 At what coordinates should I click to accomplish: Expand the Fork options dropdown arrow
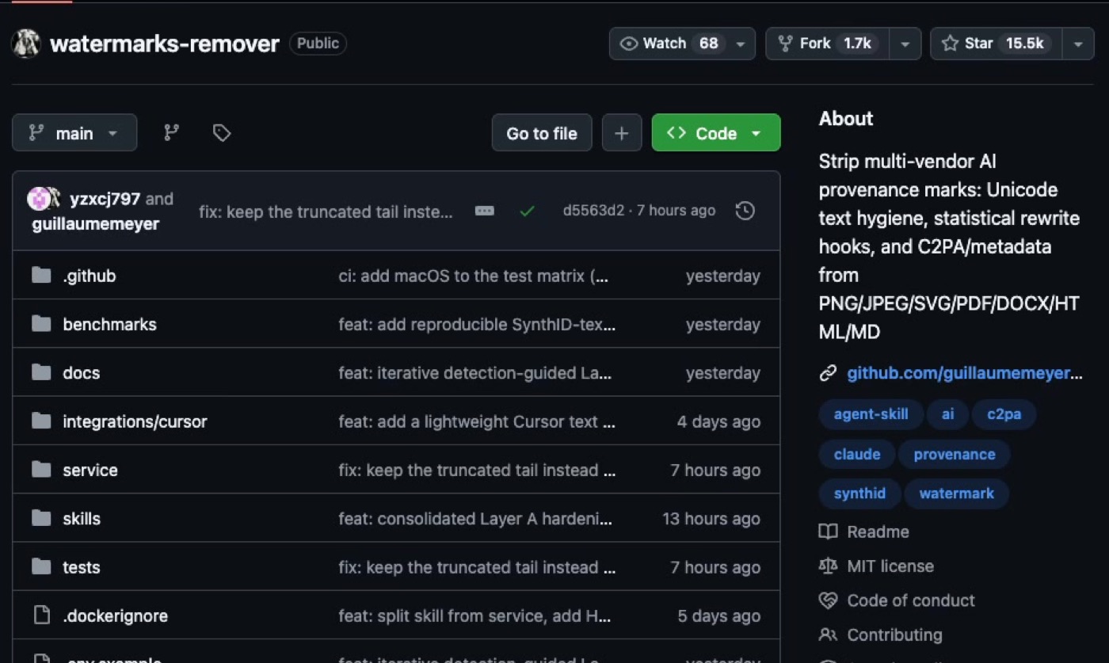pyautogui.click(x=905, y=44)
